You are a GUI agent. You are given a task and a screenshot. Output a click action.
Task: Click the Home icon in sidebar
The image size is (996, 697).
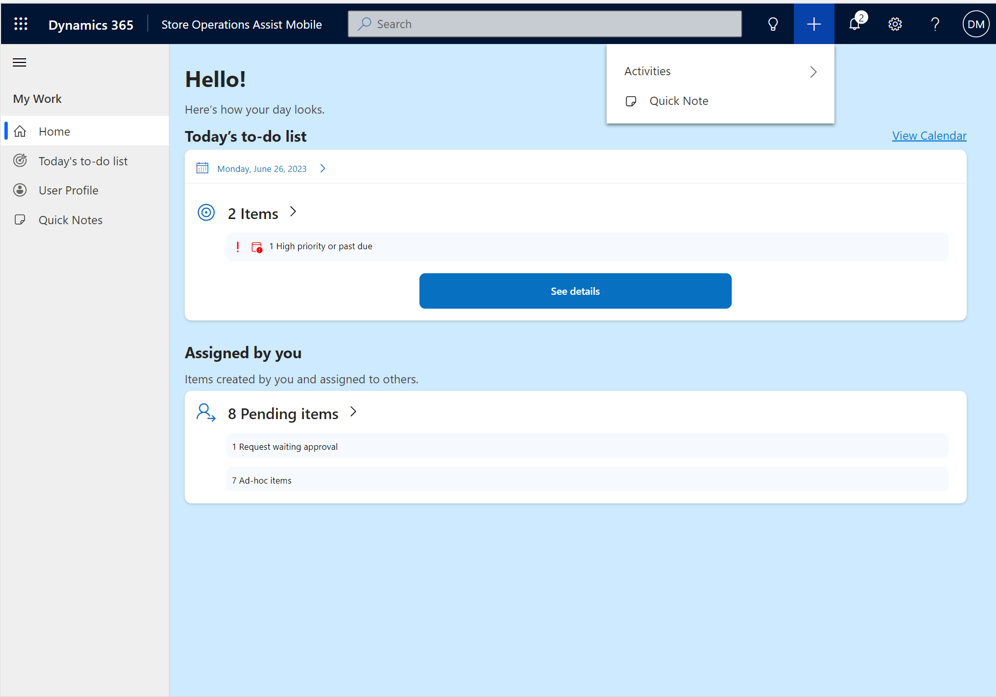tap(19, 131)
